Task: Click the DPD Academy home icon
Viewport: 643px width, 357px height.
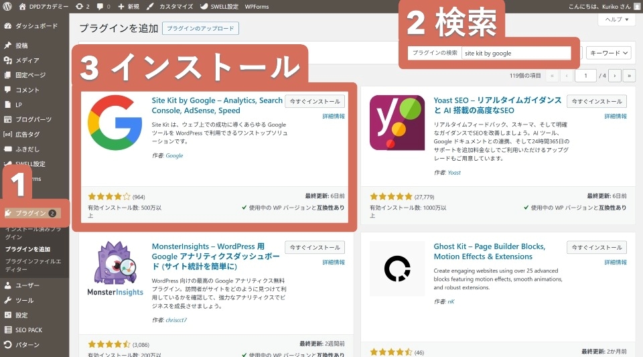Action: point(22,6)
